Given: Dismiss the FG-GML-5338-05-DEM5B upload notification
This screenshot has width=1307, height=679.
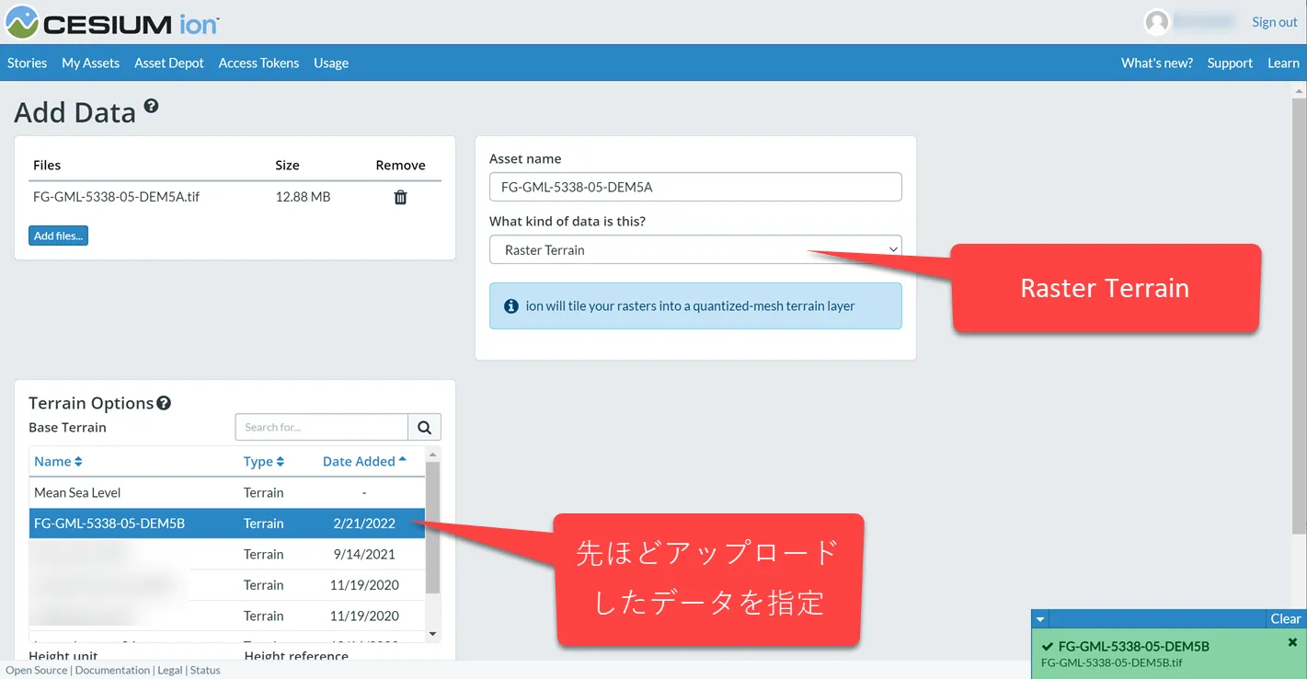Looking at the screenshot, I should pyautogui.click(x=1292, y=642).
